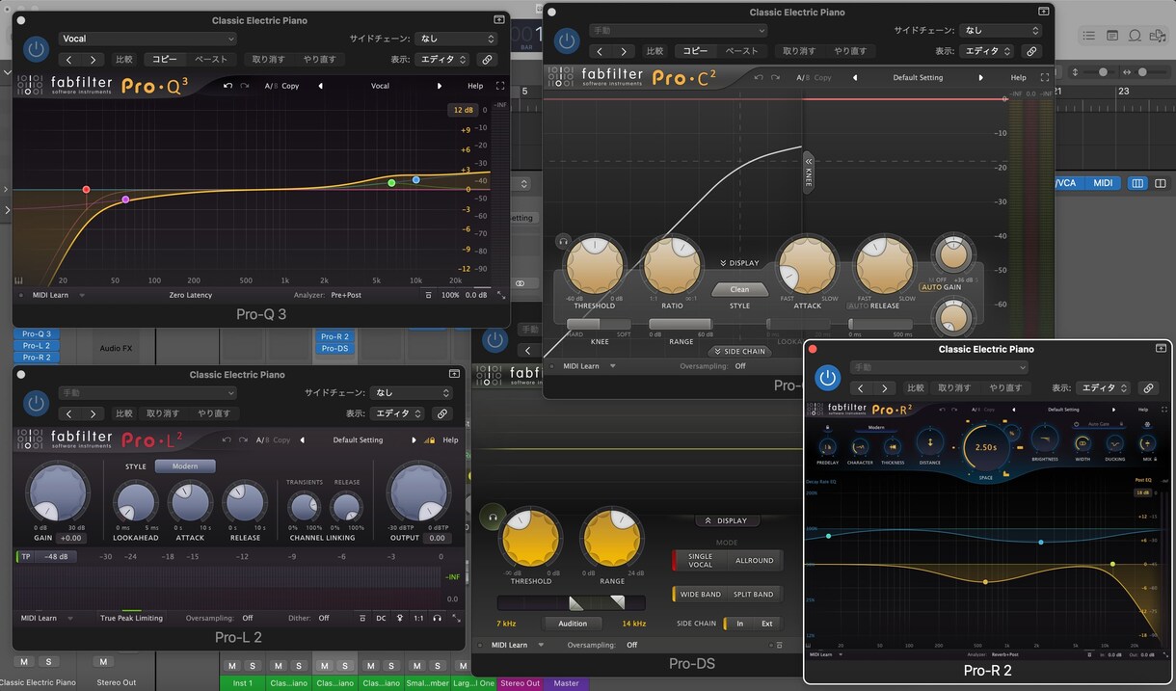
Task: Click Help in Pro-Q 3
Action: click(x=475, y=86)
